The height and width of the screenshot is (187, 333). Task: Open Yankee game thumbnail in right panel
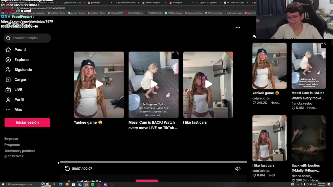(x=270, y=66)
